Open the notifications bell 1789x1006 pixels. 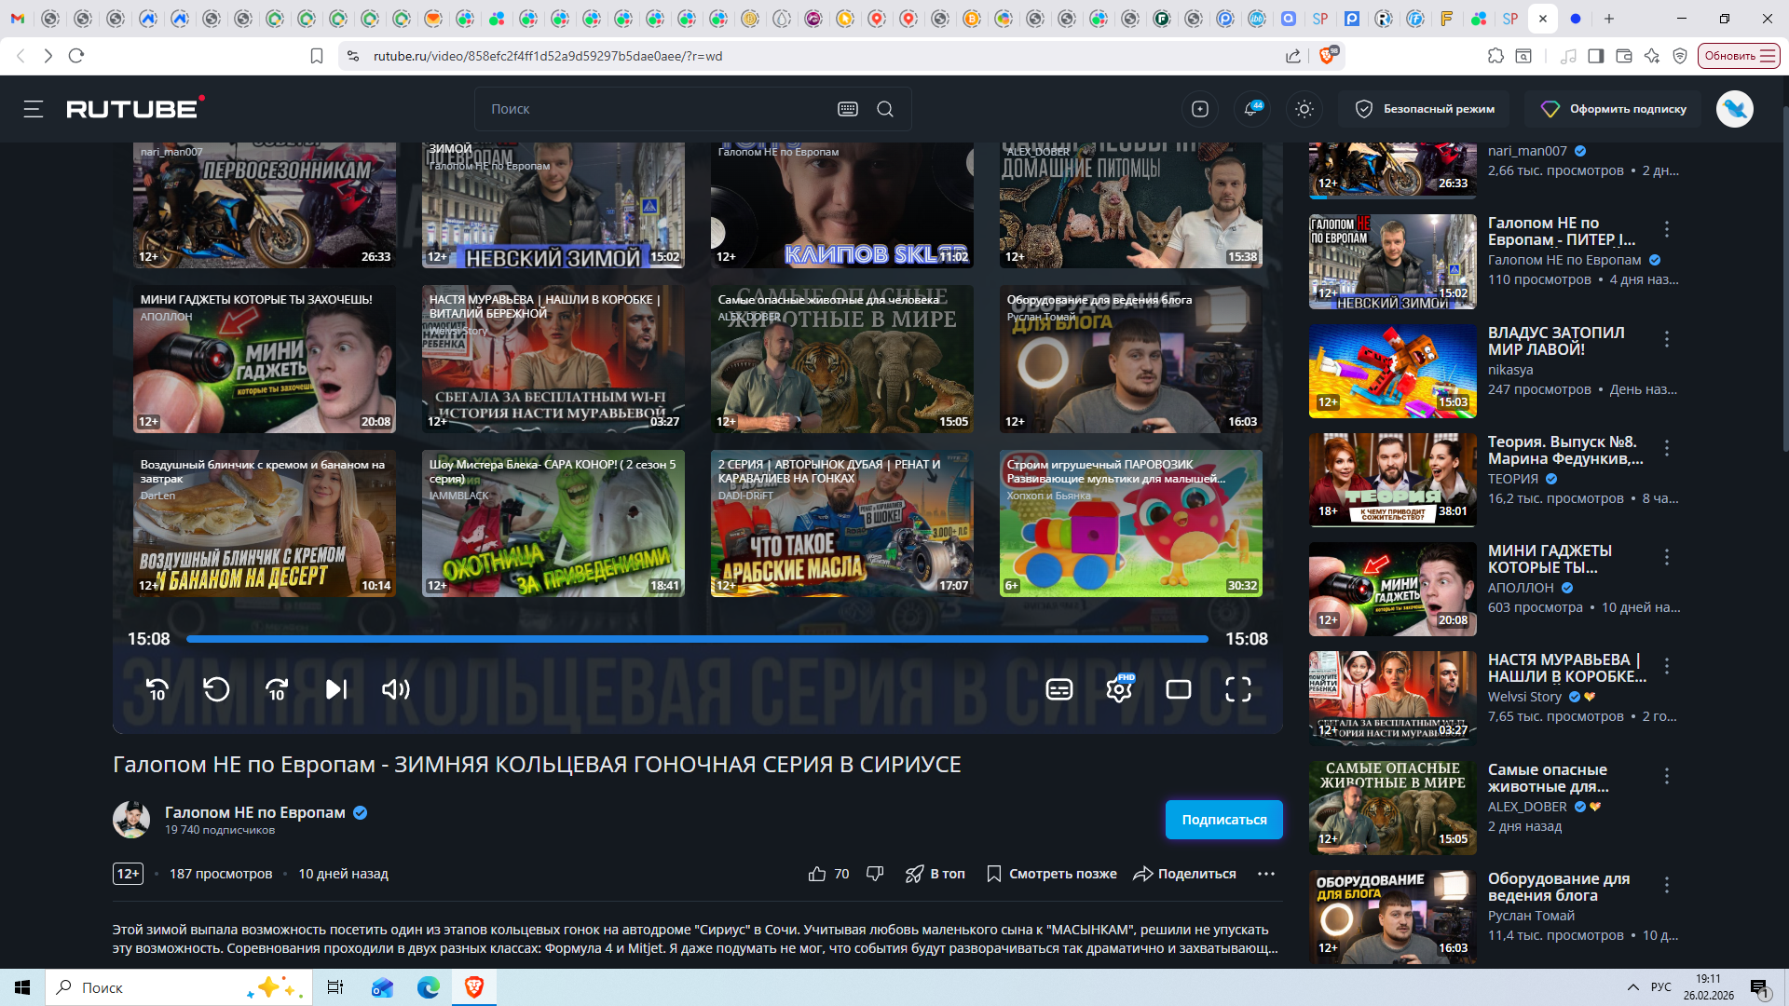[x=1251, y=109]
